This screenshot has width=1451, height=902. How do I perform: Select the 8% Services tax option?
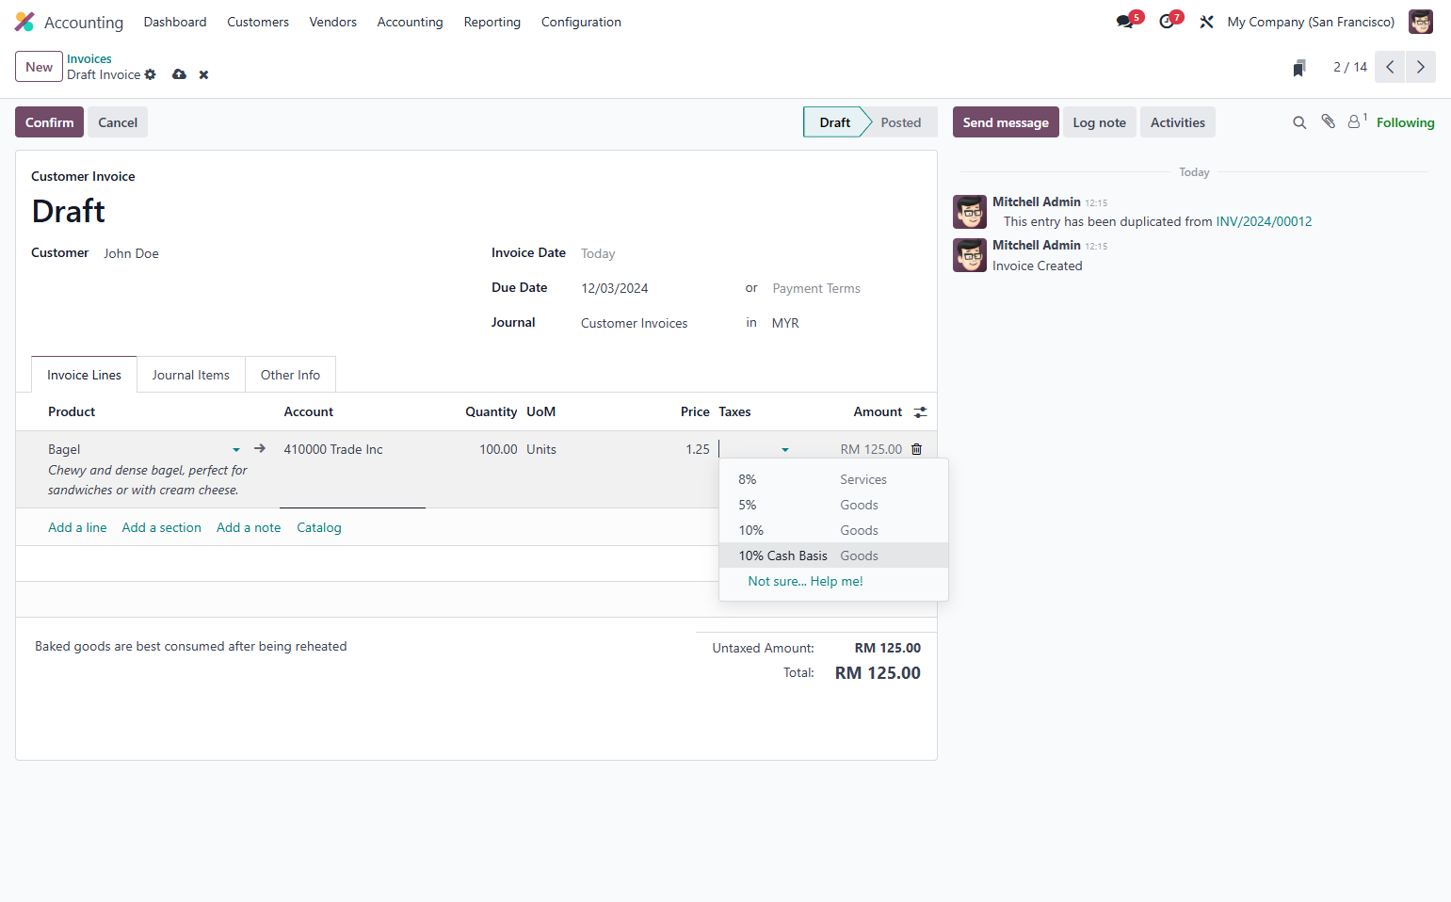click(833, 479)
